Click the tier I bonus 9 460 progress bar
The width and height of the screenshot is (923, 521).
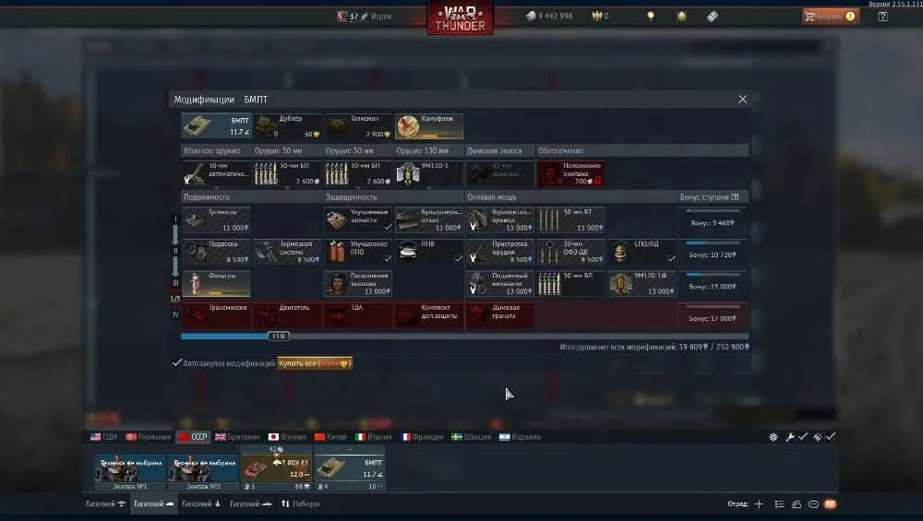point(713,210)
